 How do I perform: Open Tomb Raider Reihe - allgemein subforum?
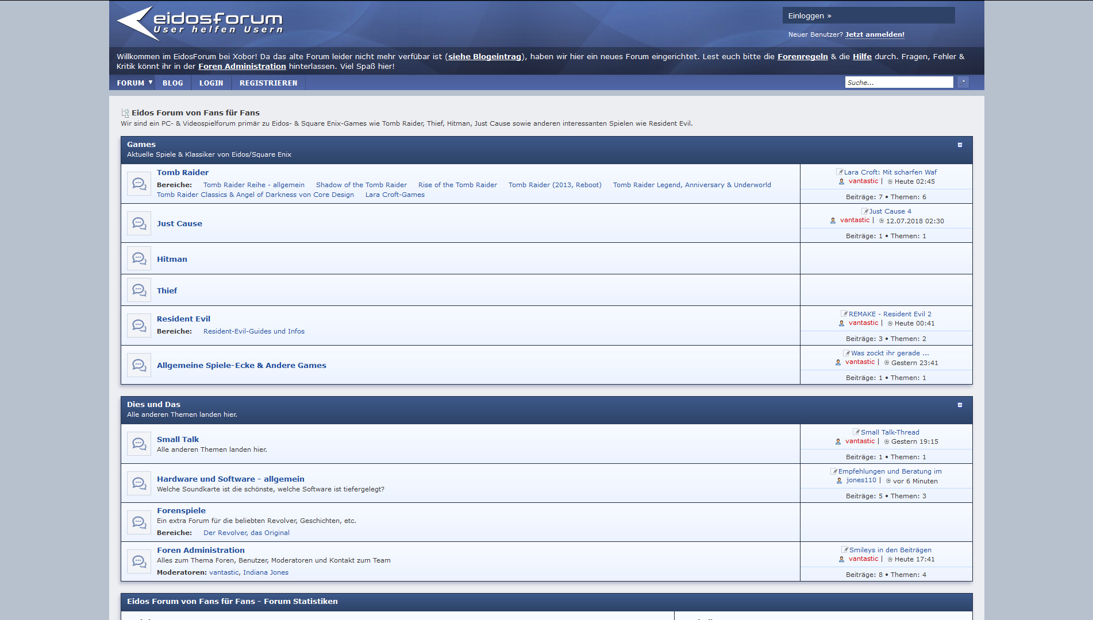(x=254, y=185)
